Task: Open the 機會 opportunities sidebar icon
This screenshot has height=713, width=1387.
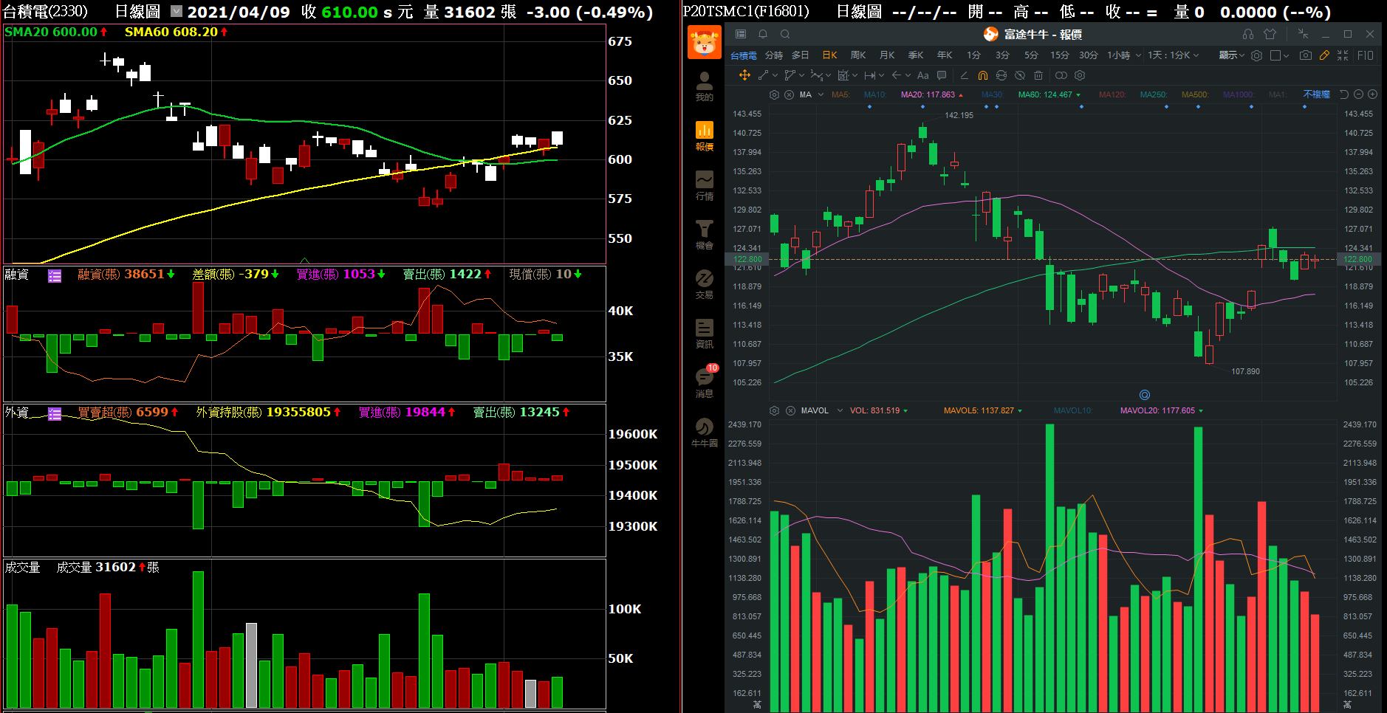Action: click(x=705, y=235)
